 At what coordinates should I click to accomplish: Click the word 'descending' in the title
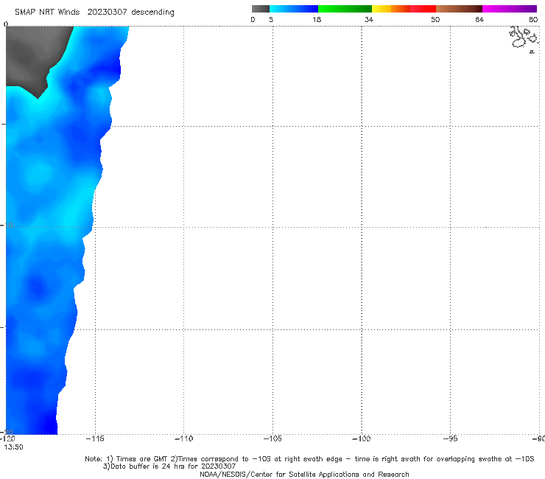tap(152, 13)
